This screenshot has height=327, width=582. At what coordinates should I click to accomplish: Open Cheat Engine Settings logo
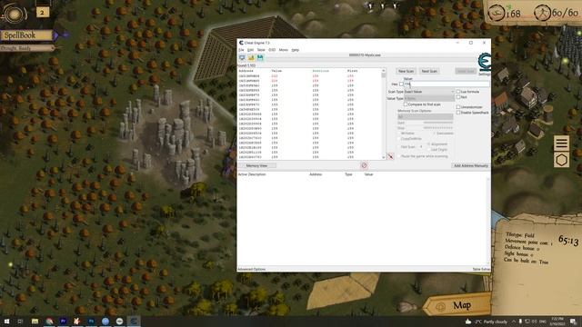[485, 63]
